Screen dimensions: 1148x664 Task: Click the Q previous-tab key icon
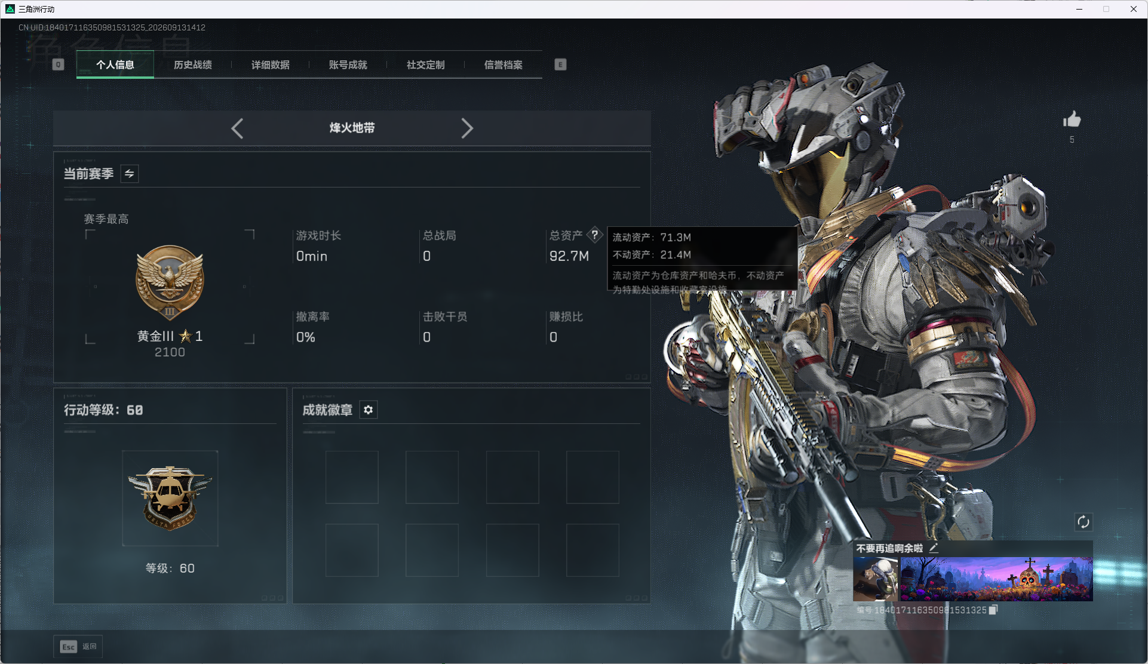58,64
